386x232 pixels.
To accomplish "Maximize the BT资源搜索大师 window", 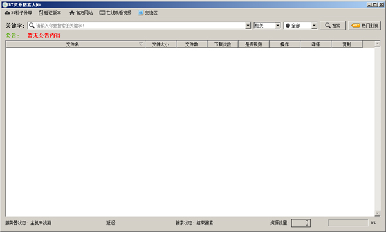I will [x=375, y=4].
